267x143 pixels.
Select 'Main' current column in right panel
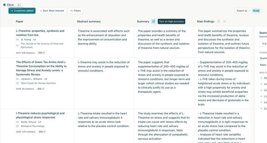(263, 65)
